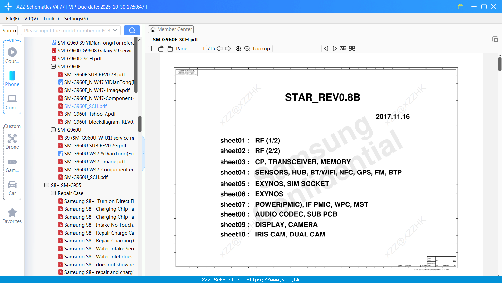This screenshot has width=502, height=283.
Task: Click the file tree scrollbar thumb
Action: pyautogui.click(x=140, y=124)
